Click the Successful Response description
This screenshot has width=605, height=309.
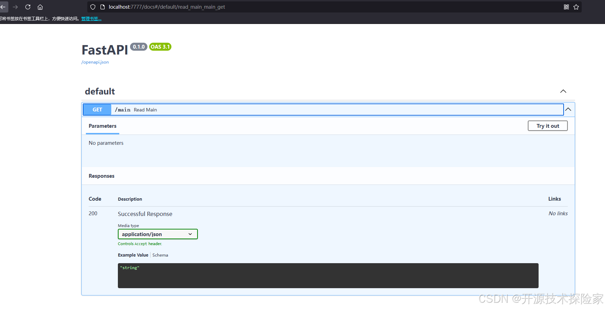(145, 214)
